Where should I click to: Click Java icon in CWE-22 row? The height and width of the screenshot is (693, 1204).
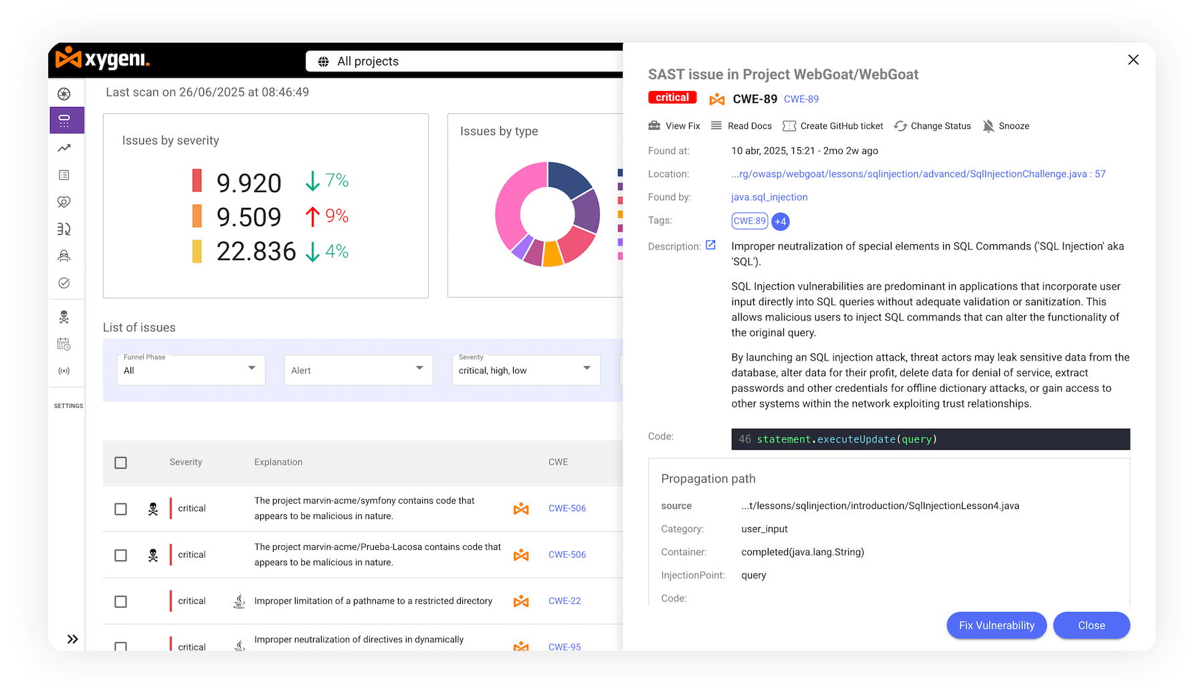click(x=239, y=601)
